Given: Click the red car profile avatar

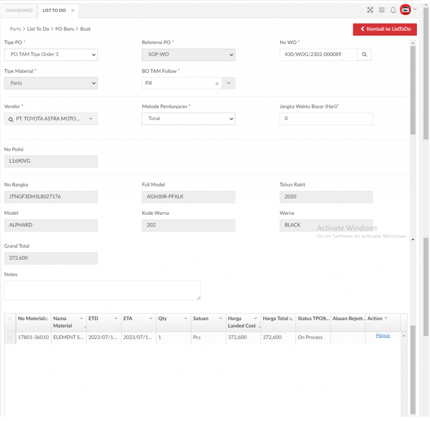Looking at the screenshot, I should tap(405, 10).
